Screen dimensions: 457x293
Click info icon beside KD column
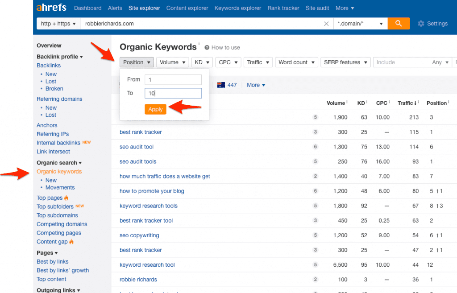pos(367,102)
